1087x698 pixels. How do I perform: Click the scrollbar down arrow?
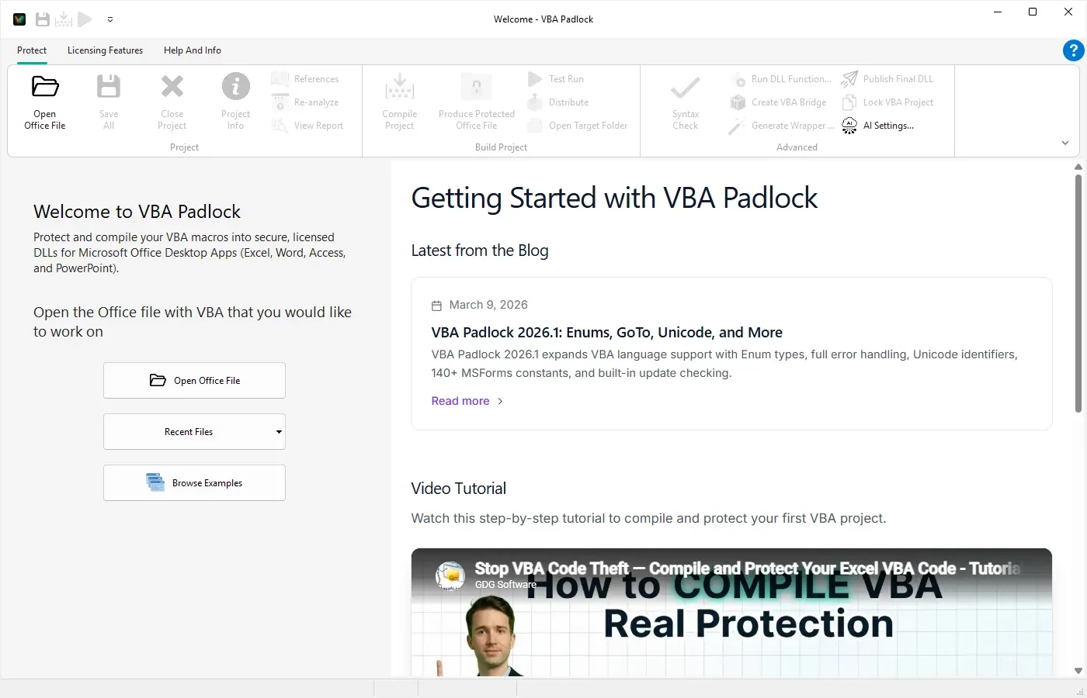pyautogui.click(x=1078, y=671)
